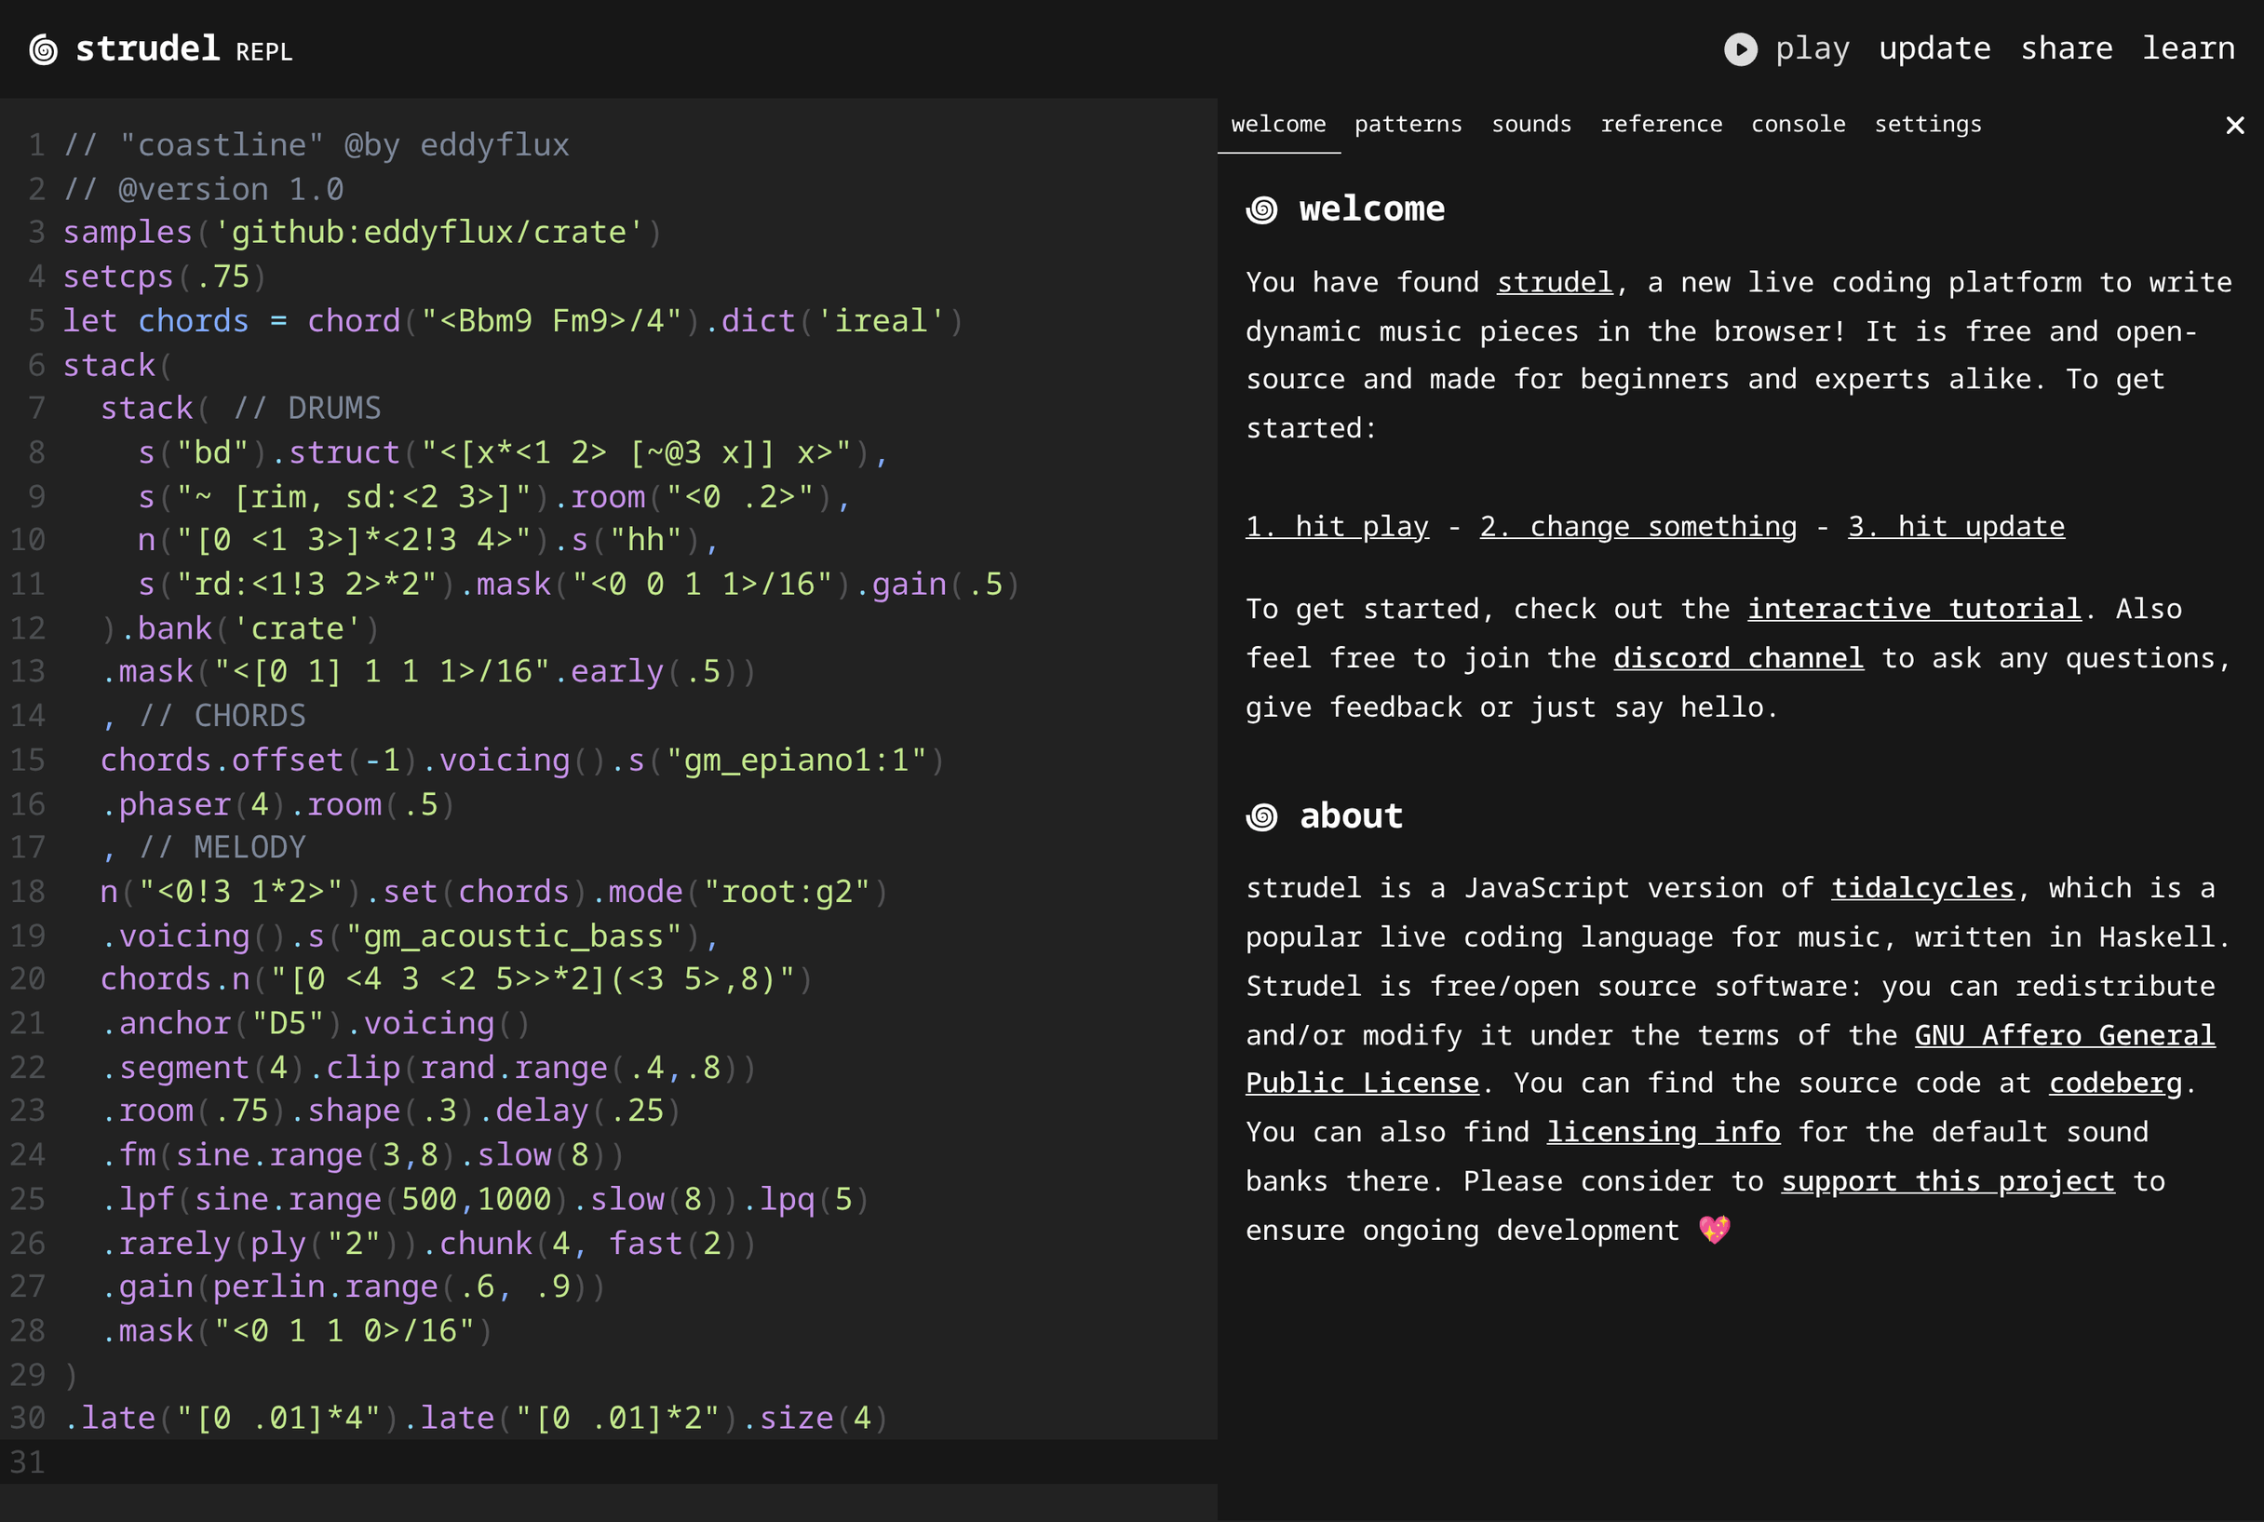This screenshot has height=1522, width=2264.
Task: Click inside the code editor on line 5
Action: (x=485, y=320)
